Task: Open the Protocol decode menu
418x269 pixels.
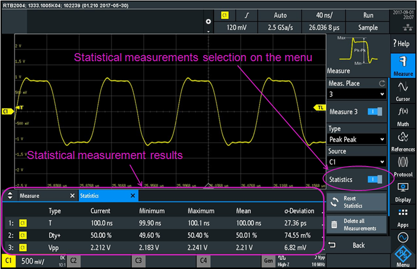Action: coord(403,166)
